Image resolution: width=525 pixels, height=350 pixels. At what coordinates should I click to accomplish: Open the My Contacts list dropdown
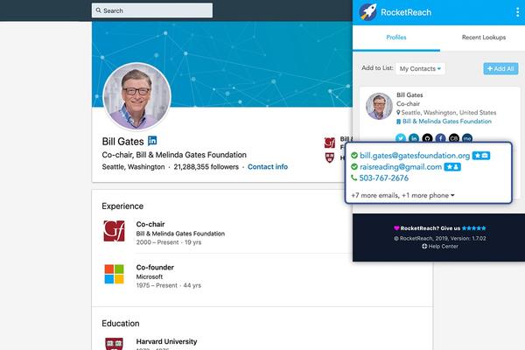pos(420,68)
